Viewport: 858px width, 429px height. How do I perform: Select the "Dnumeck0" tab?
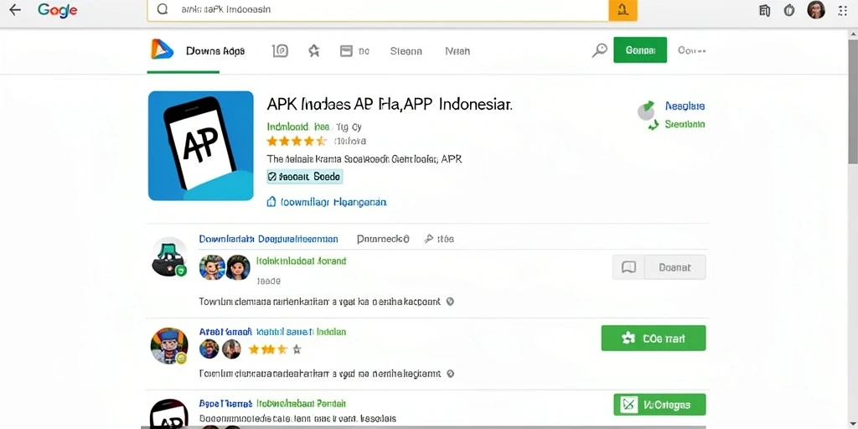[383, 239]
